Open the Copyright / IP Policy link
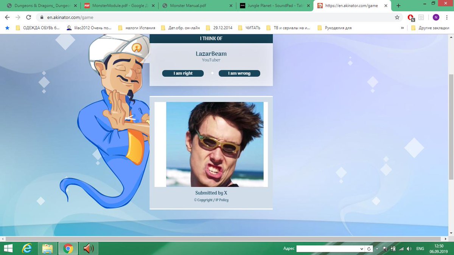The width and height of the screenshot is (454, 255). [x=211, y=200]
